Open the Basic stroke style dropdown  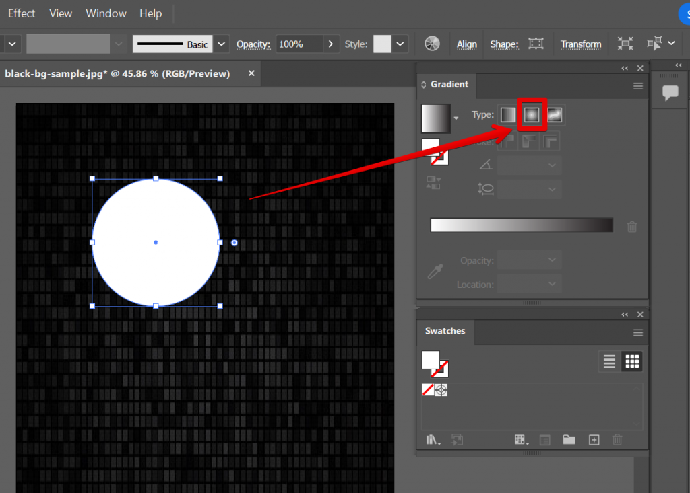point(221,43)
